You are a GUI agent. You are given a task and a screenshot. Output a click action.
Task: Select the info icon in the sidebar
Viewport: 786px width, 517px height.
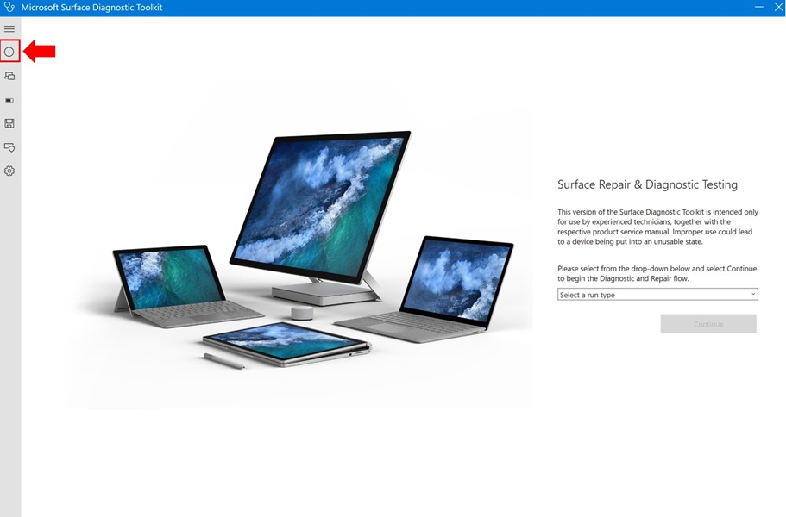coord(9,51)
